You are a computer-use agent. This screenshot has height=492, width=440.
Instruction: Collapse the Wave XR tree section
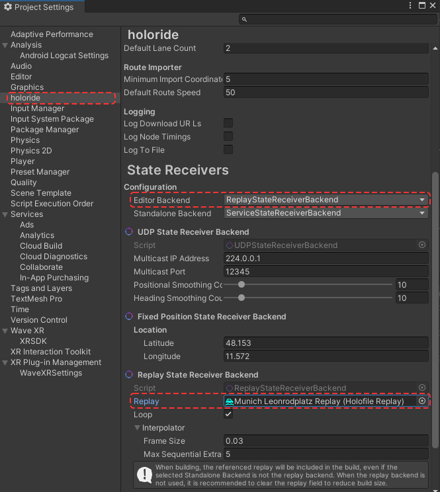click(5, 331)
